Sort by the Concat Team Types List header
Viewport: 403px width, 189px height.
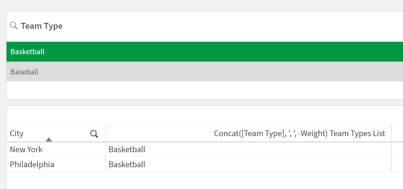click(299, 134)
